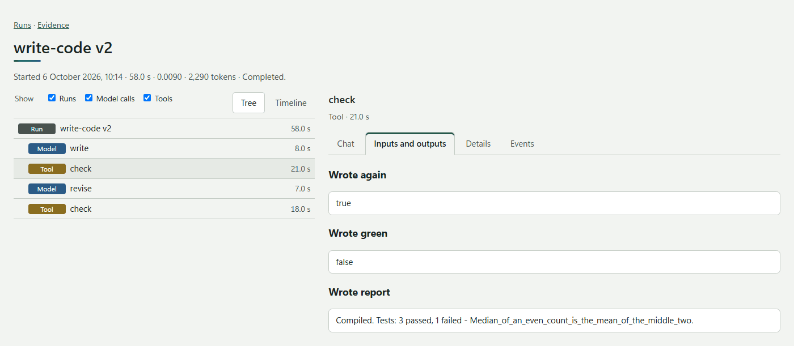Click the Wrote again heading
The height and width of the screenshot is (346, 794).
[357, 175]
